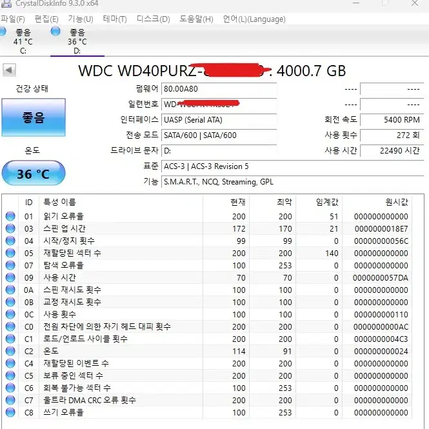Click the raw value 0000000057DA
429x429 pixels.
(381, 277)
